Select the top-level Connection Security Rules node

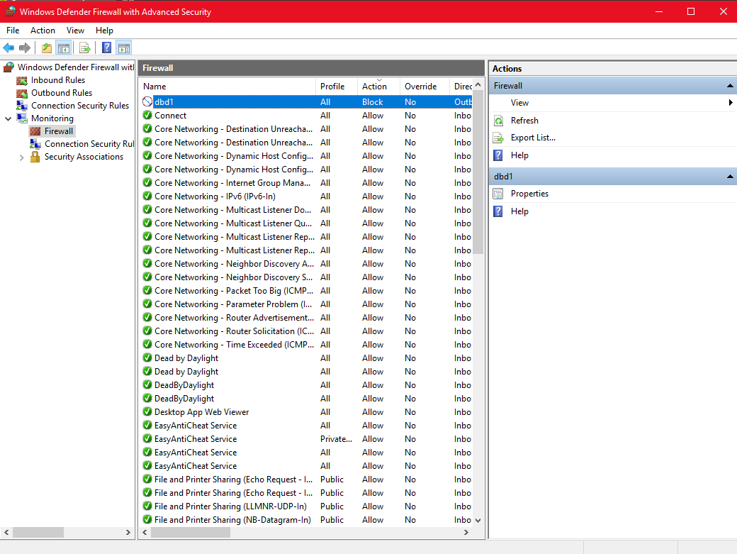(x=80, y=106)
